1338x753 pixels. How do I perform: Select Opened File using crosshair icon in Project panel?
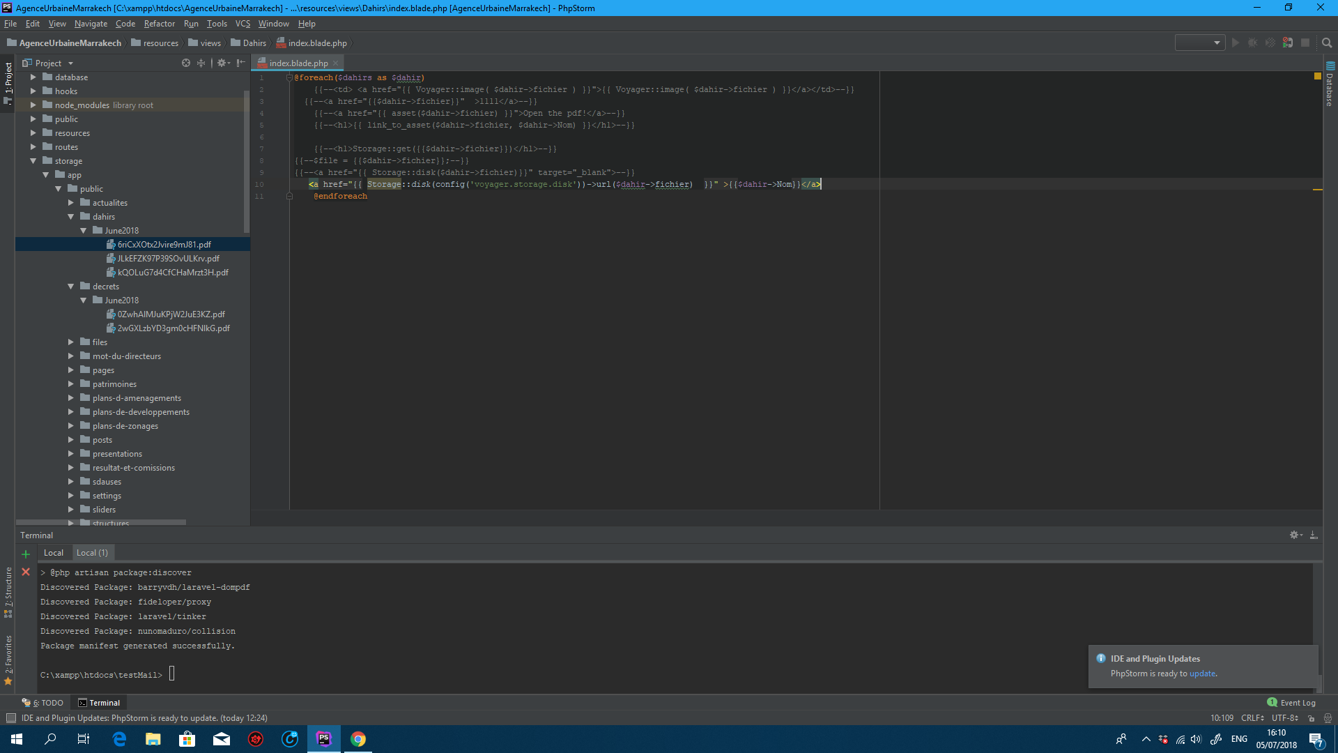[x=185, y=63]
